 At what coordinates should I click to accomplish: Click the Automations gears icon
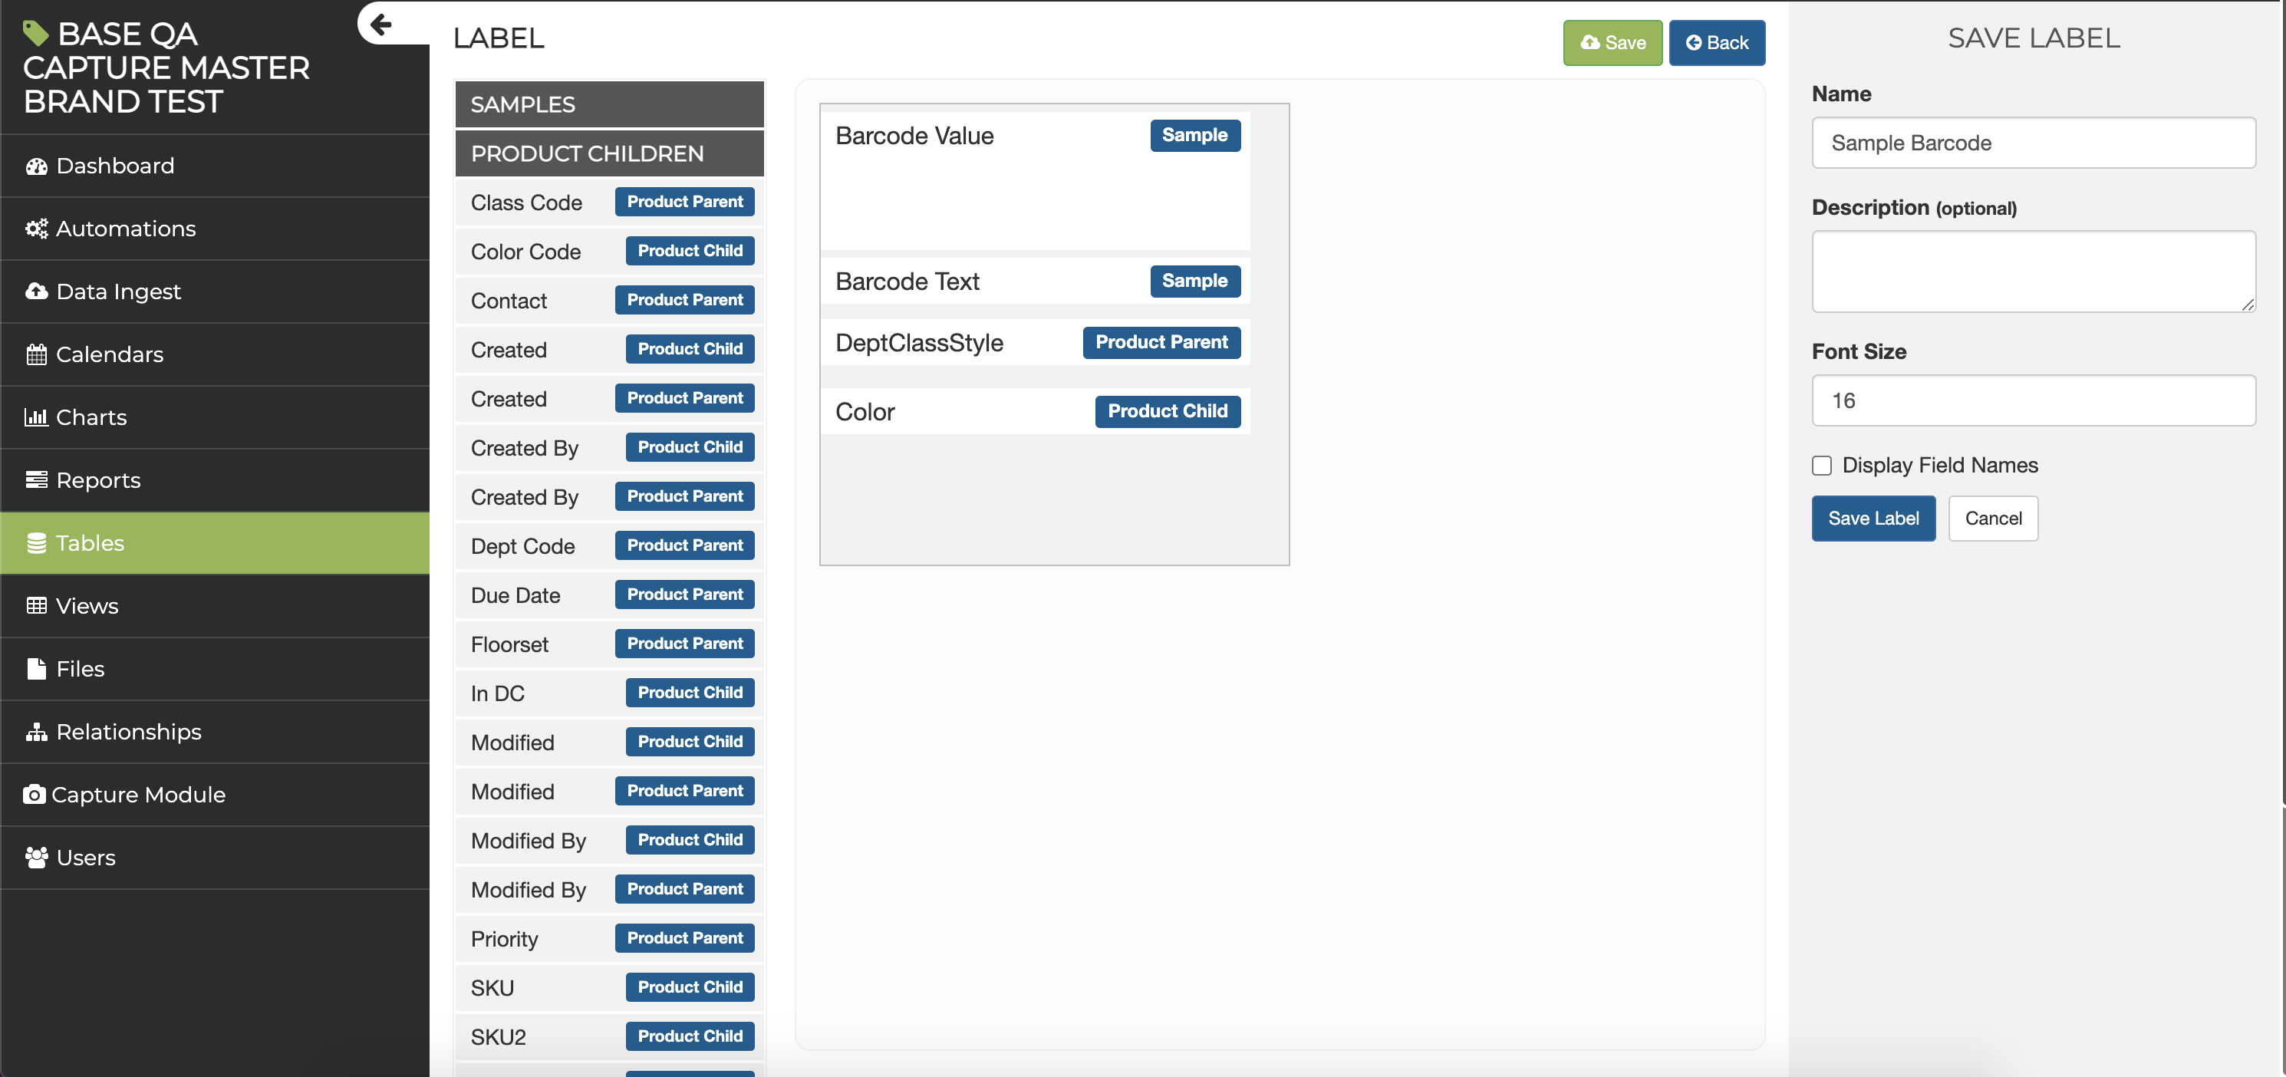point(36,229)
